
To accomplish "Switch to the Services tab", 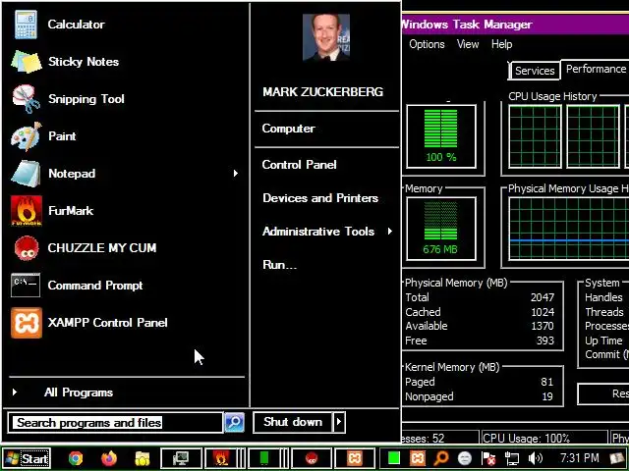I will [535, 71].
